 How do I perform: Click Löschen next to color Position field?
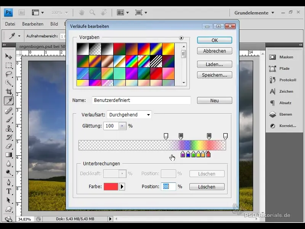(207, 187)
